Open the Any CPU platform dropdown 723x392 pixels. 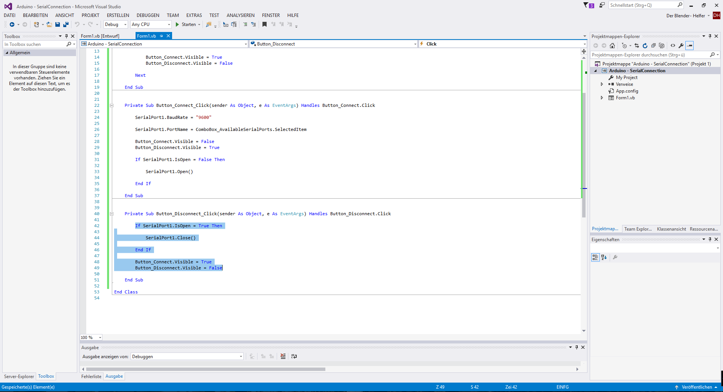(x=169, y=24)
